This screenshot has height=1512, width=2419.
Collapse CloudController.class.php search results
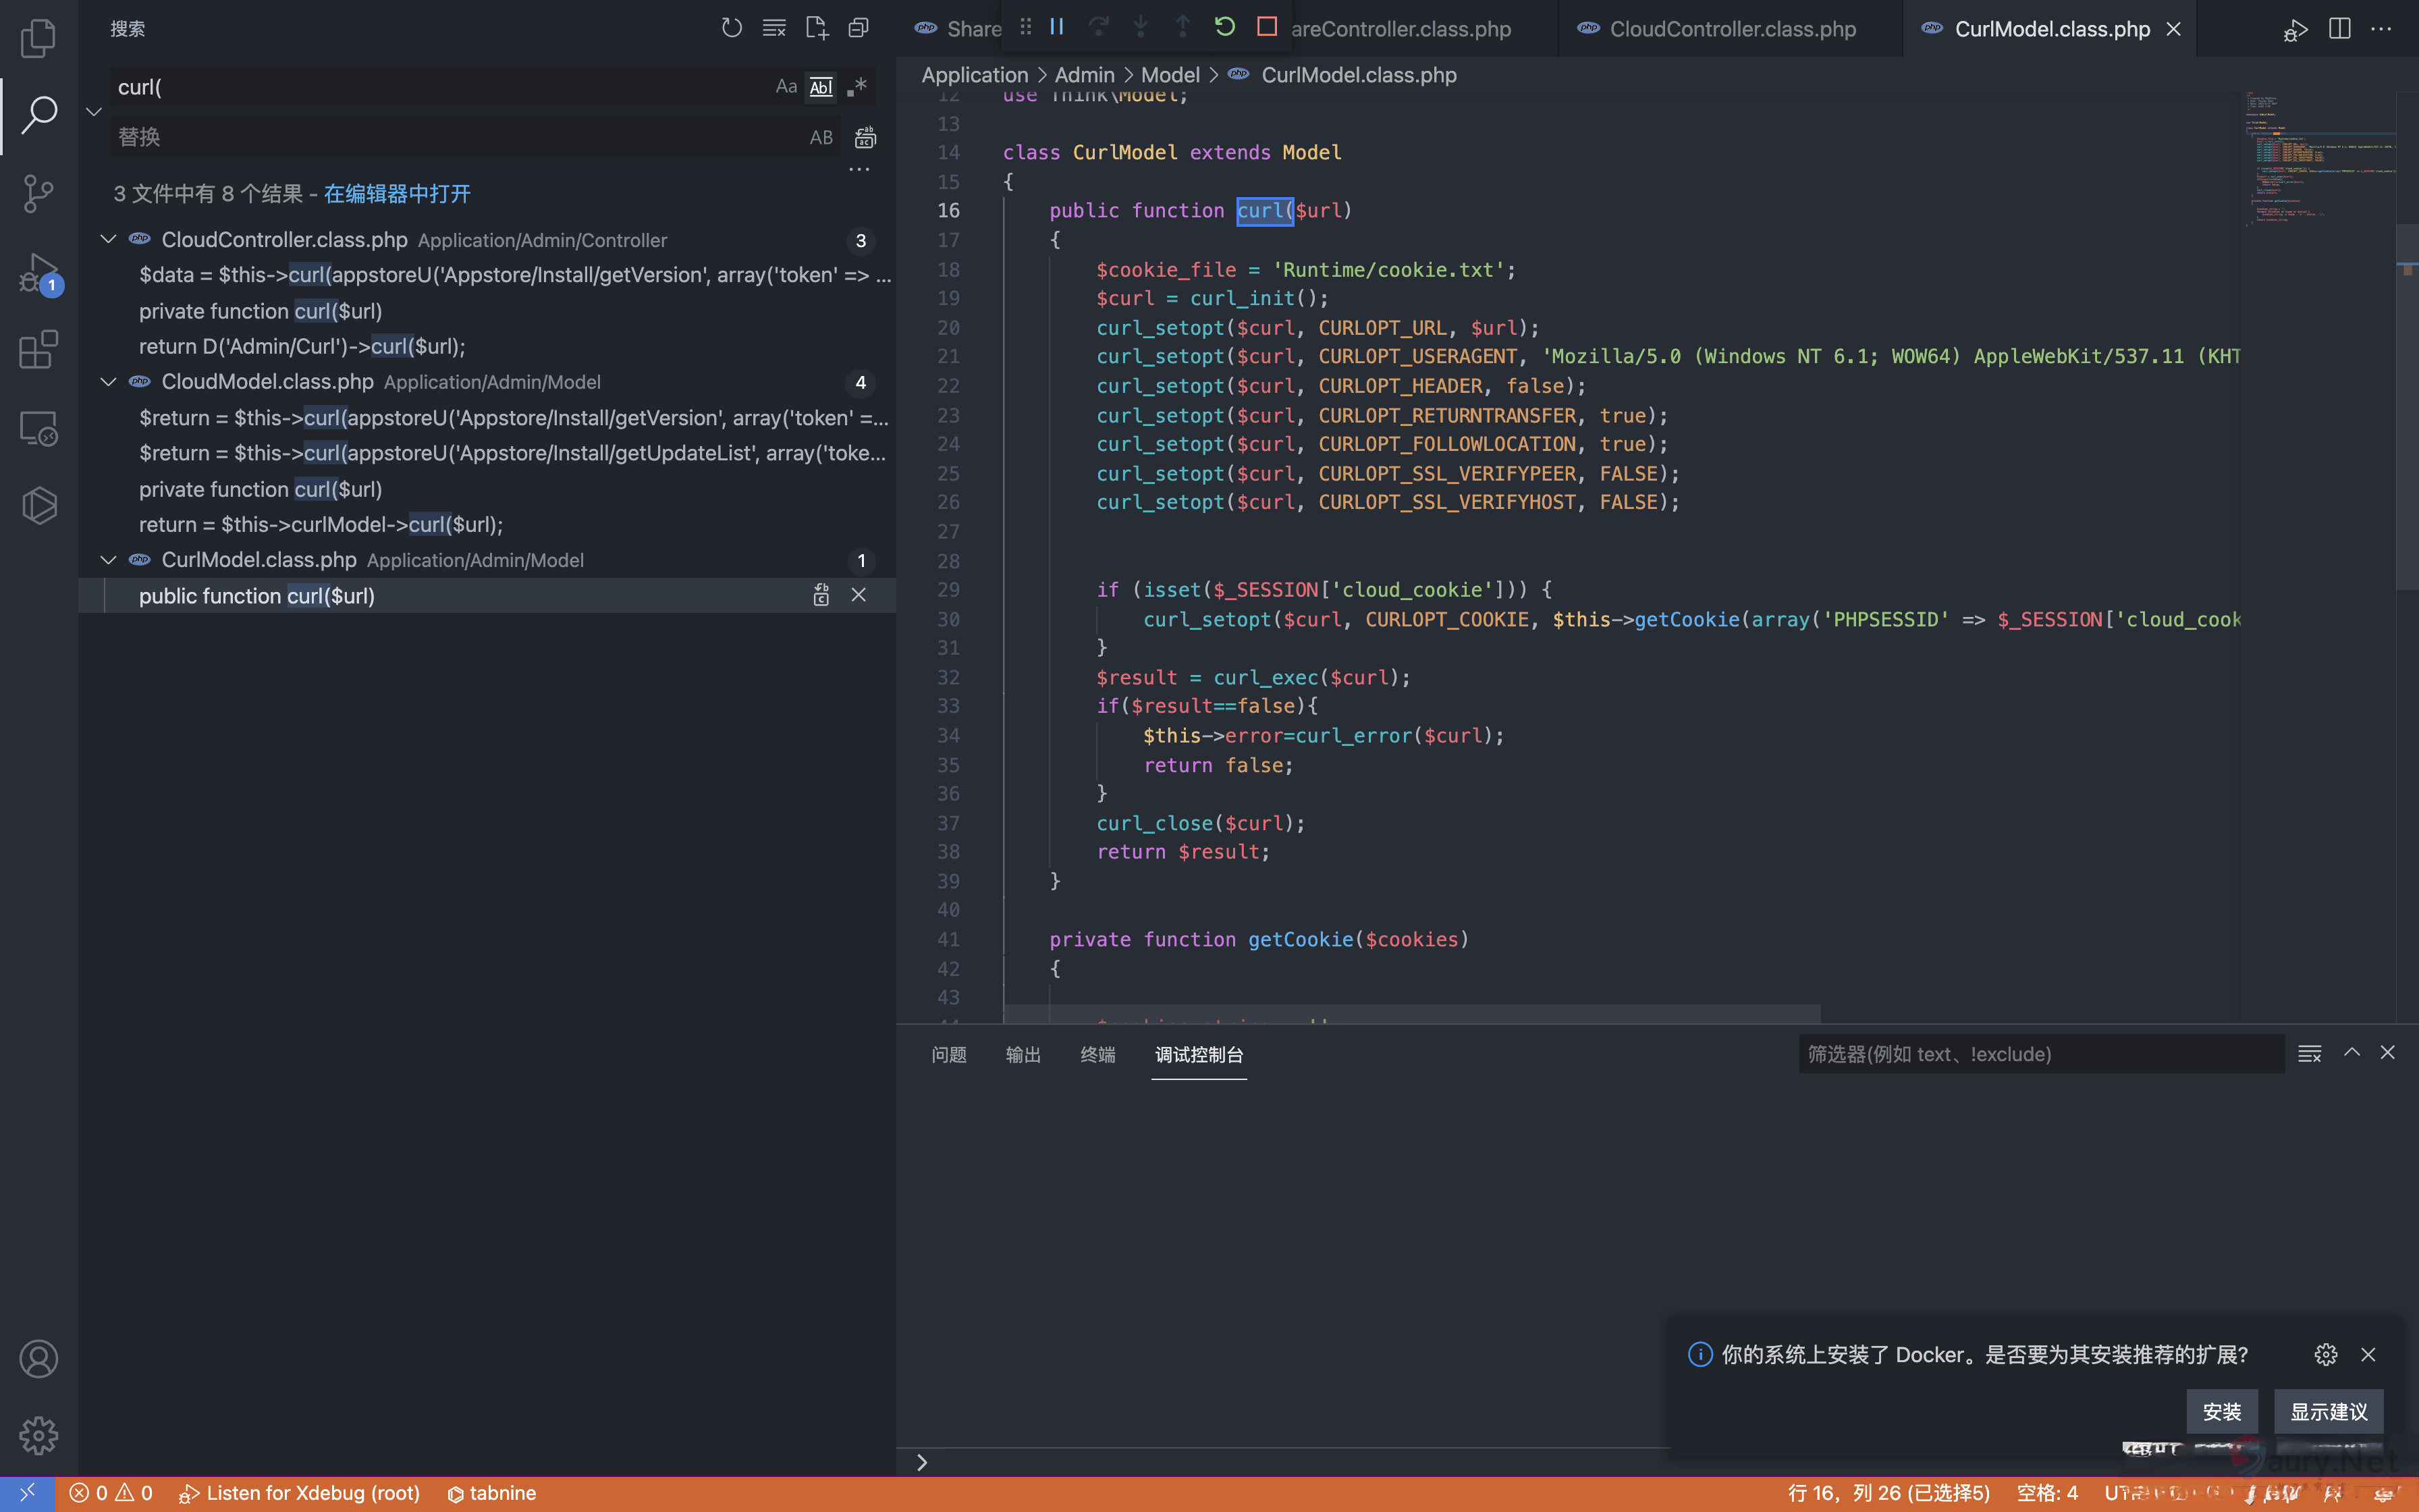108,240
